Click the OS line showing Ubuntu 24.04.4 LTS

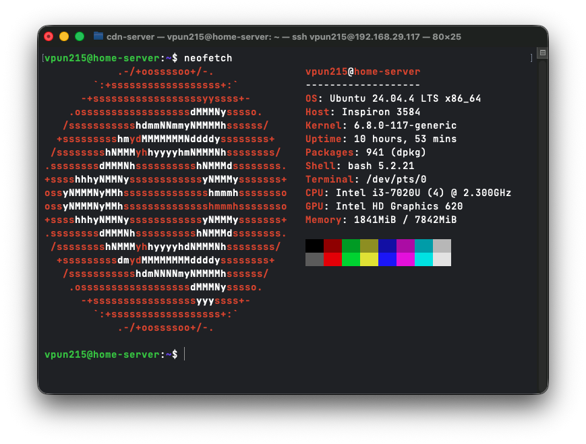pos(393,98)
